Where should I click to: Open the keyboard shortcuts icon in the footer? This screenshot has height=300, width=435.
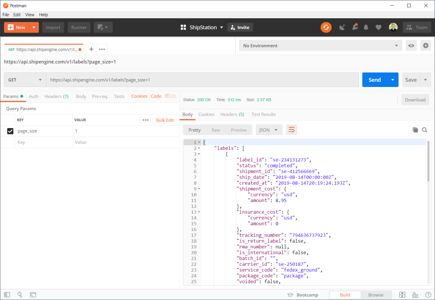(415, 295)
